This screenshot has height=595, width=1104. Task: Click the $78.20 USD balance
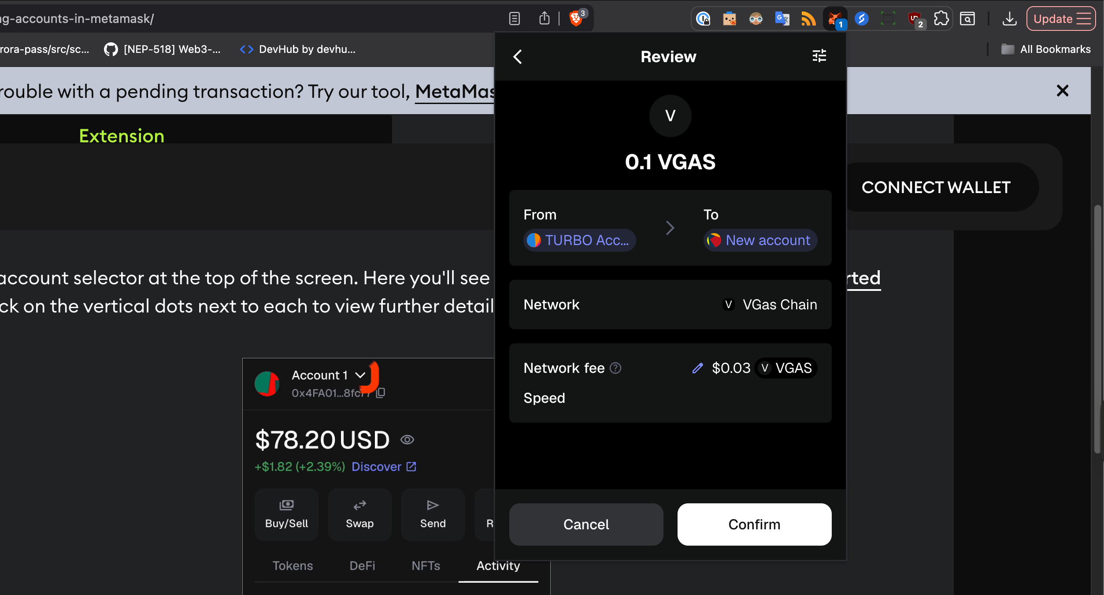[x=322, y=440]
